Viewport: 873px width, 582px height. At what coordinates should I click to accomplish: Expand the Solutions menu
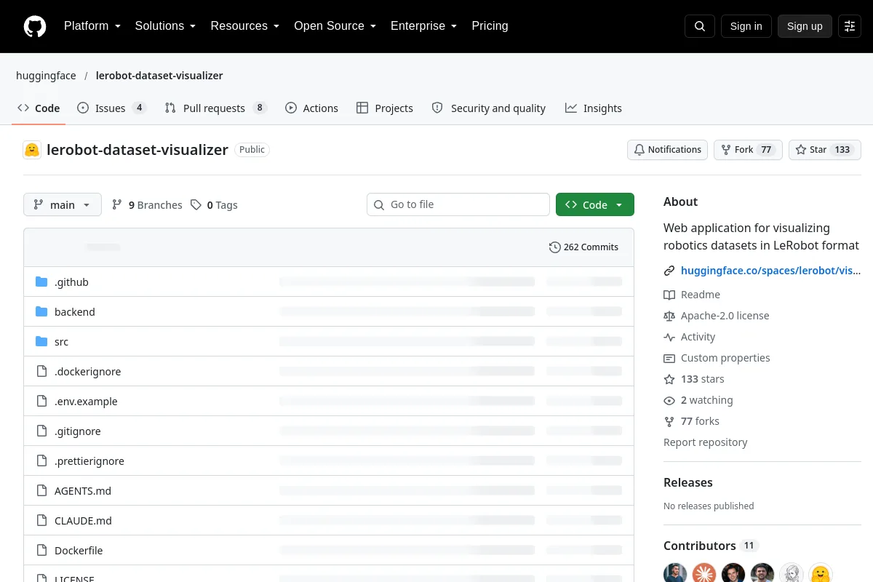point(166,26)
